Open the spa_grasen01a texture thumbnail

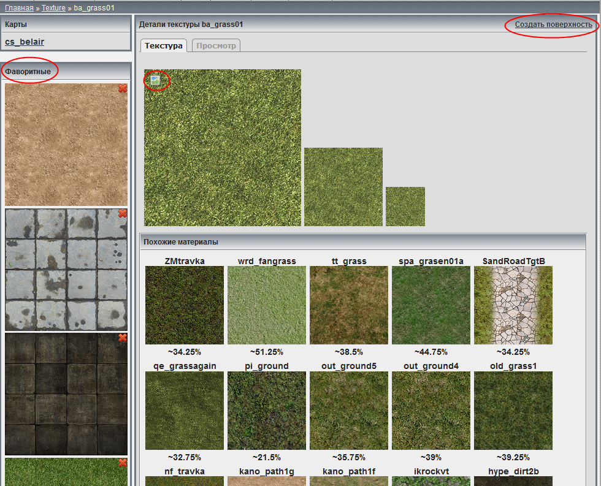coord(431,305)
